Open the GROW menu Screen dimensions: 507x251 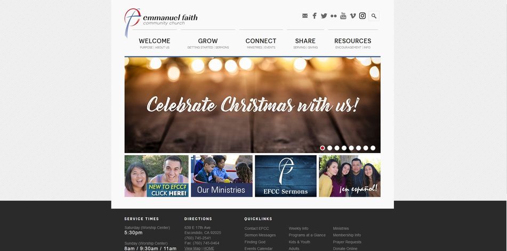[x=208, y=41]
